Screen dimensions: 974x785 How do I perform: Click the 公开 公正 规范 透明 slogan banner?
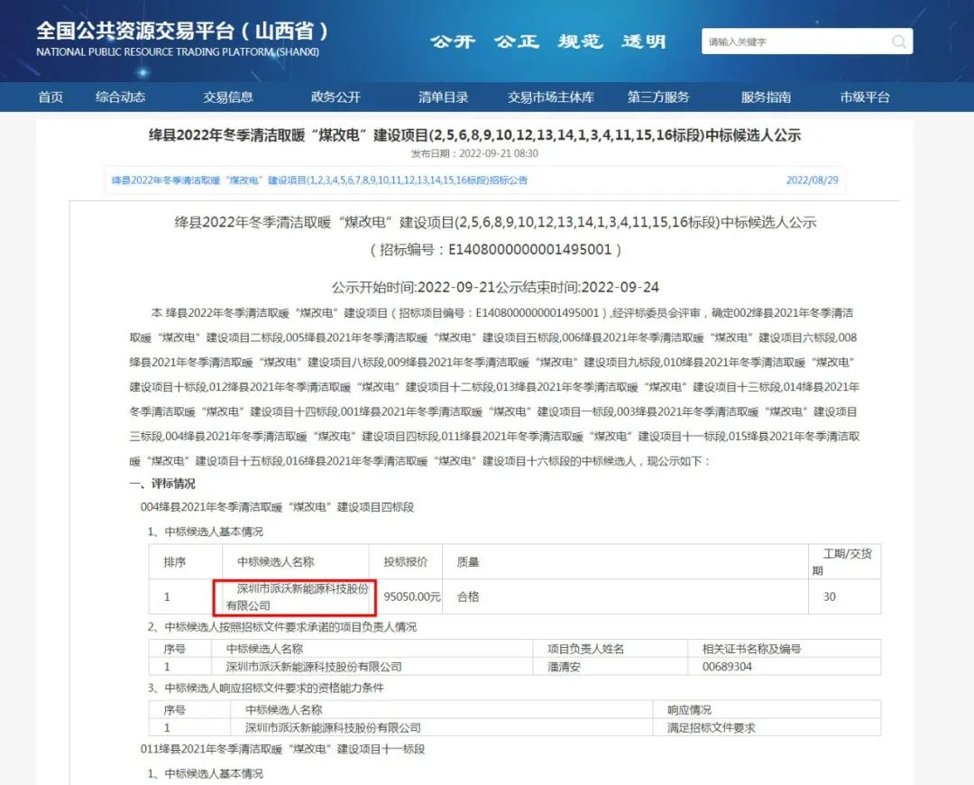(547, 42)
